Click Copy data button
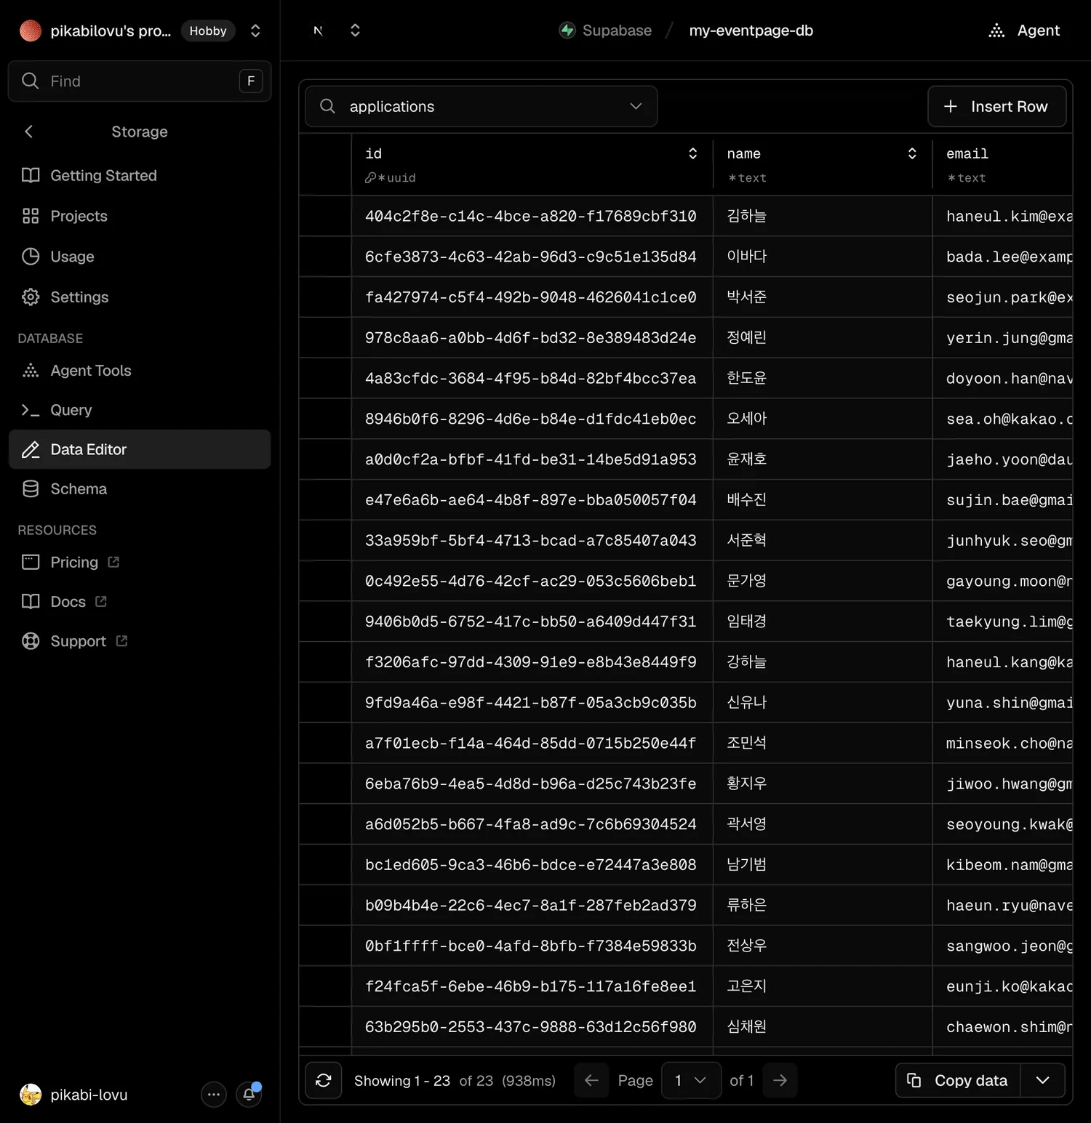 [958, 1080]
